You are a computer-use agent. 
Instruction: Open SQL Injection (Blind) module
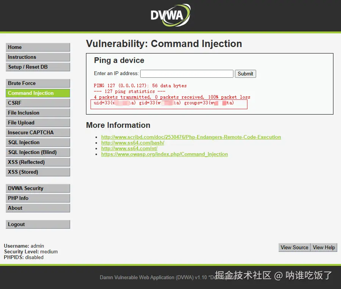(38, 152)
